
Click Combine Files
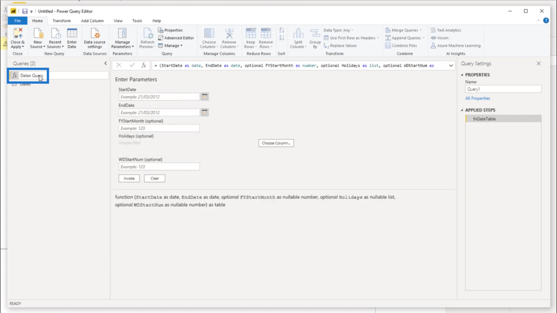click(401, 46)
